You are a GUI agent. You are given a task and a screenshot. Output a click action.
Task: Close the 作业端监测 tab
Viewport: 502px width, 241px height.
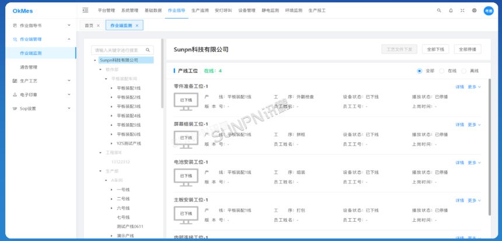coord(137,26)
